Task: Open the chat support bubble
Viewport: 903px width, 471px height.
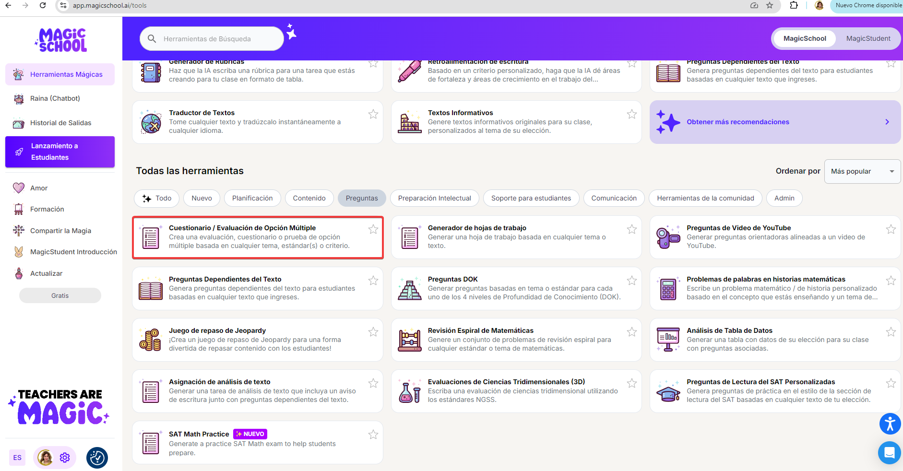Action: (889, 452)
